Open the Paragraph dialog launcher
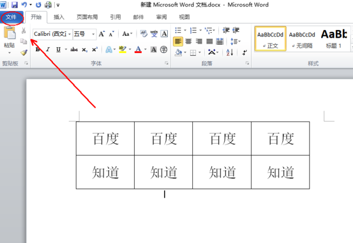Image resolution: width=353 pixels, height=243 pixels. (x=248, y=64)
